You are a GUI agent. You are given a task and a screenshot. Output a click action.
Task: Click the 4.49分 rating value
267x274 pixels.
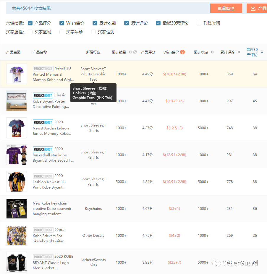coord(148,74)
